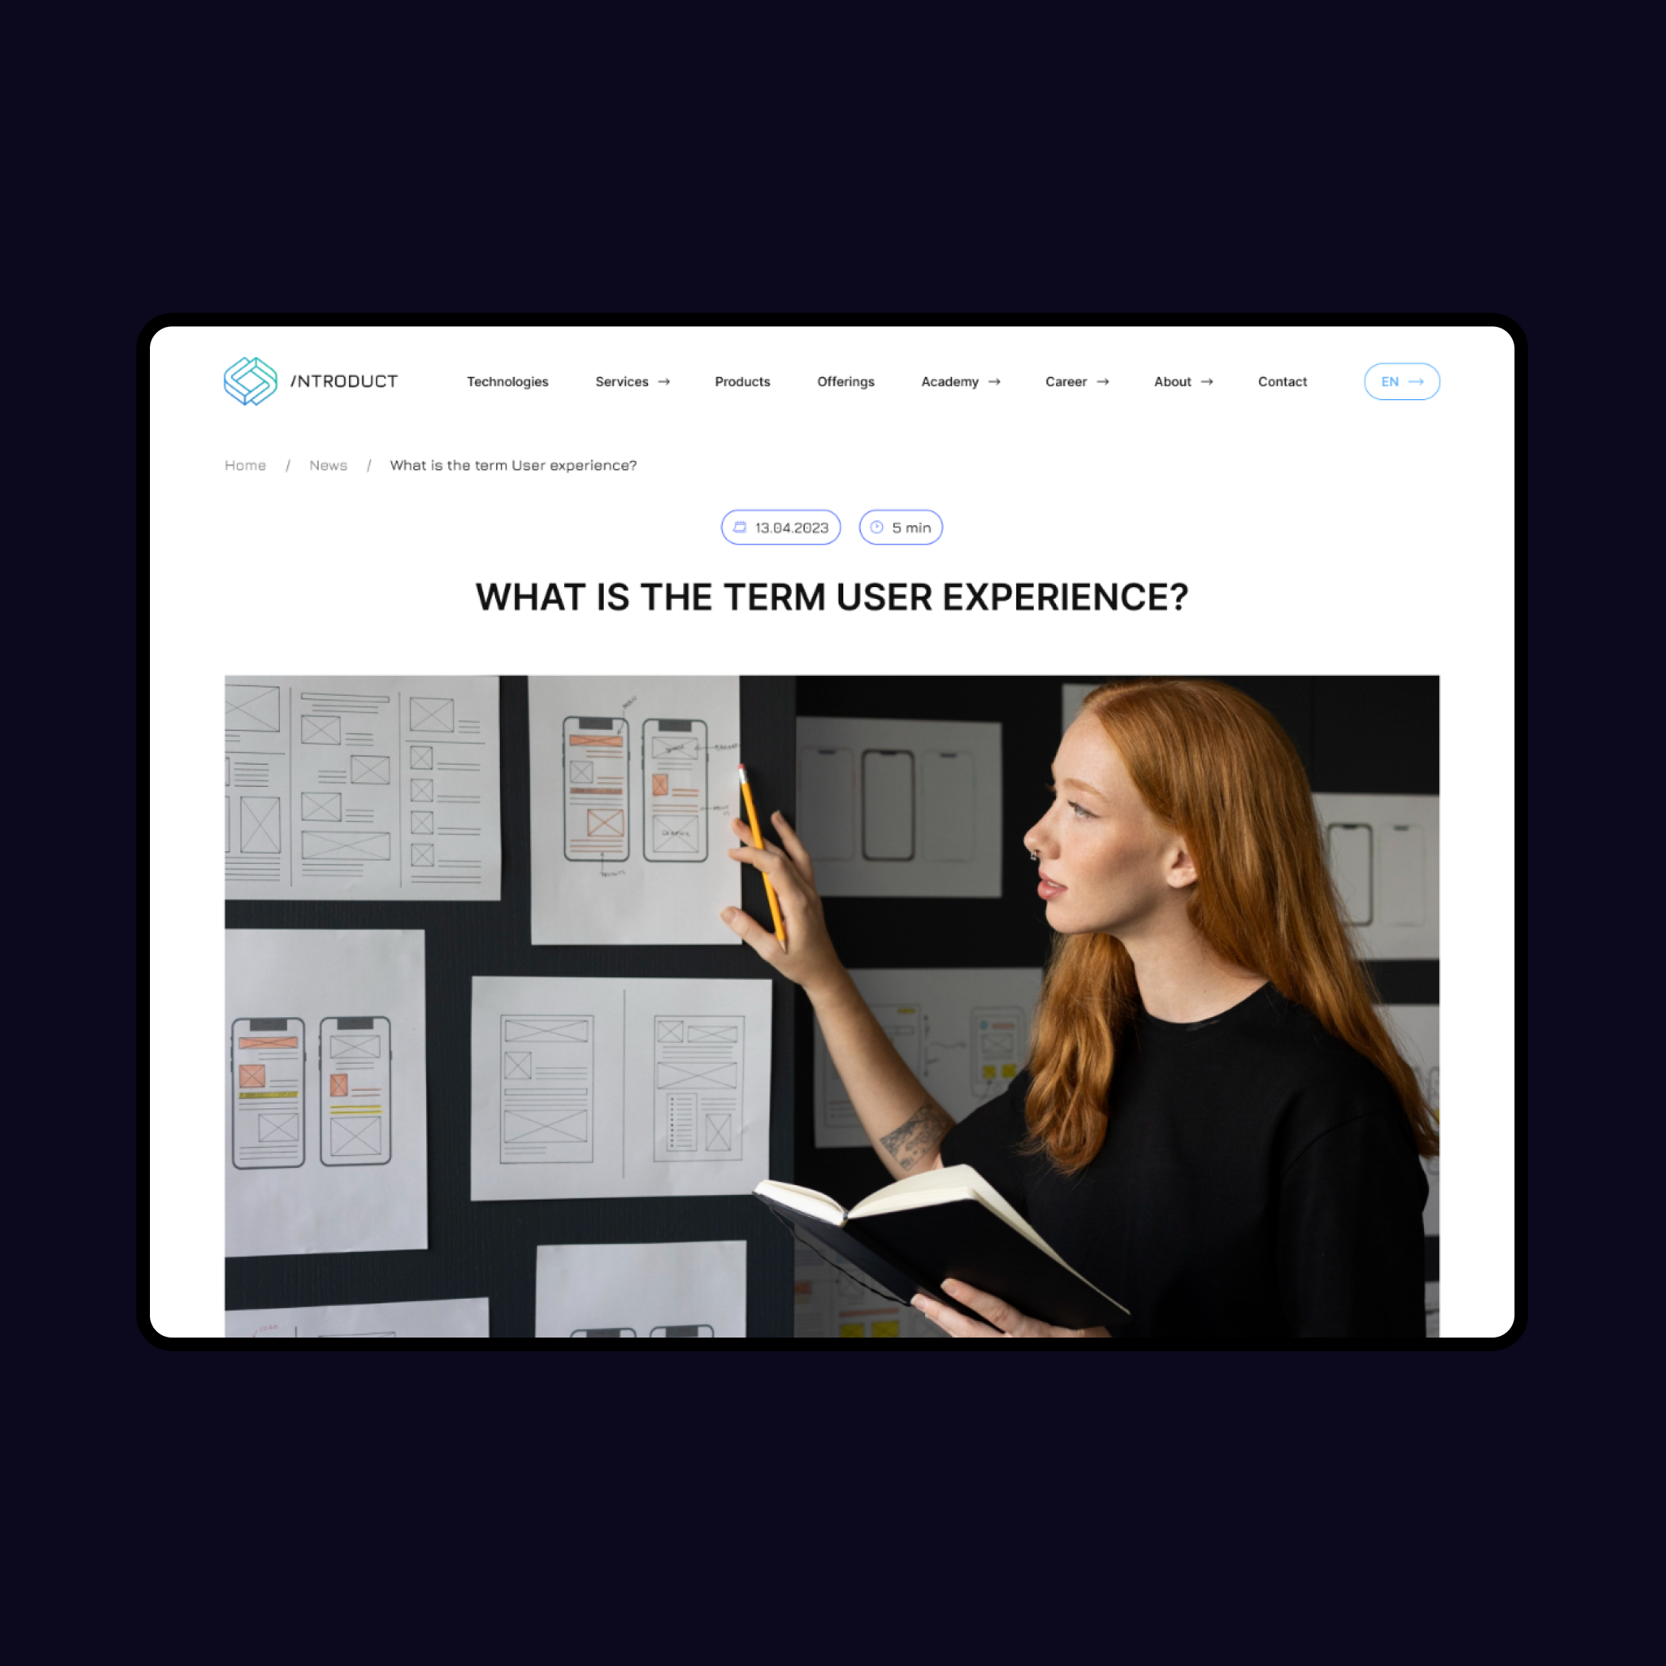Click the EN language switcher icon

[x=1399, y=382]
